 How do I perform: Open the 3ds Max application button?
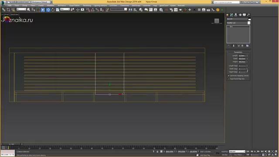pos(3,3)
